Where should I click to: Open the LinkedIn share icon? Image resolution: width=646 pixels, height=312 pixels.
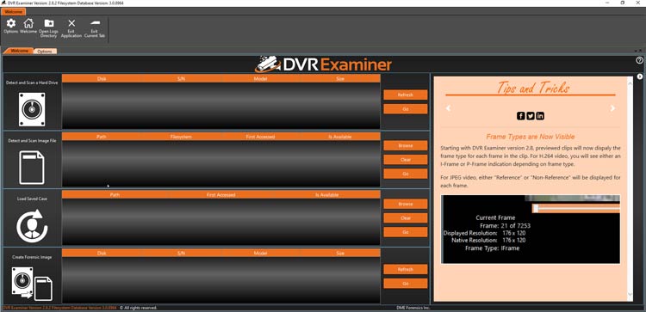click(x=540, y=116)
